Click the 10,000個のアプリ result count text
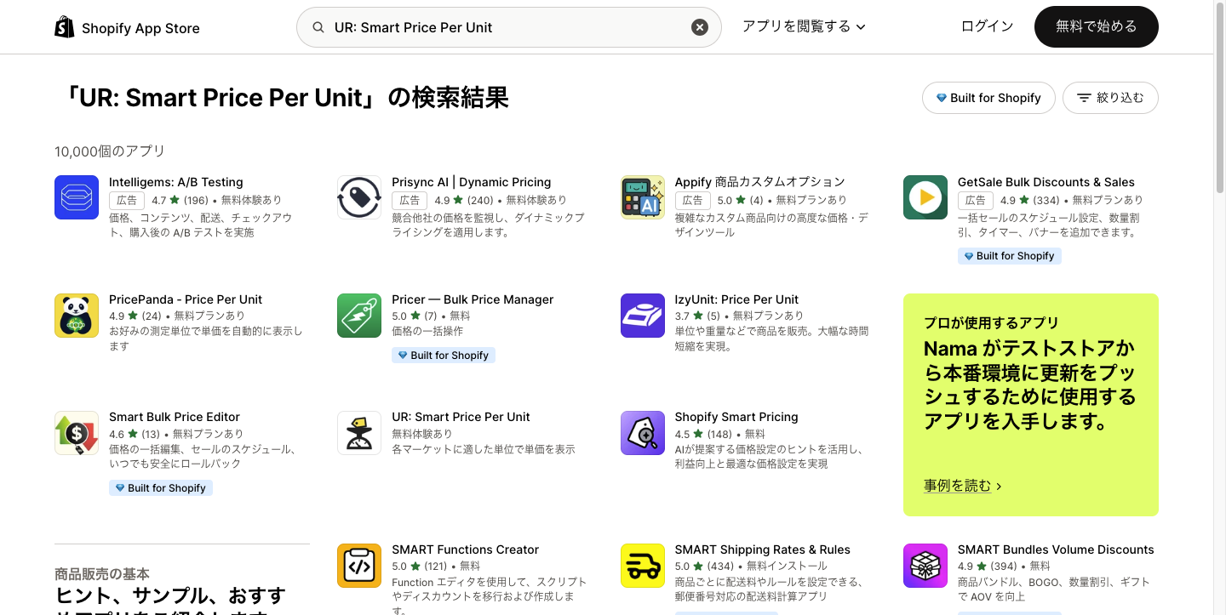This screenshot has width=1226, height=615. coord(110,151)
